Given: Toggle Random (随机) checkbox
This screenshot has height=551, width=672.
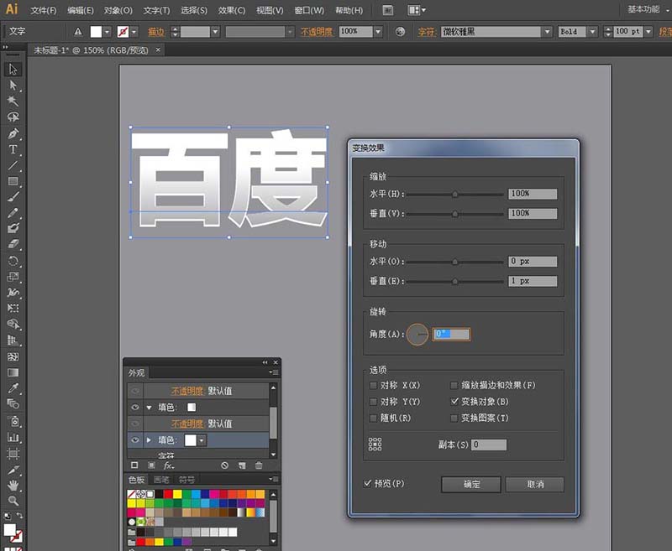Looking at the screenshot, I should 373,418.
